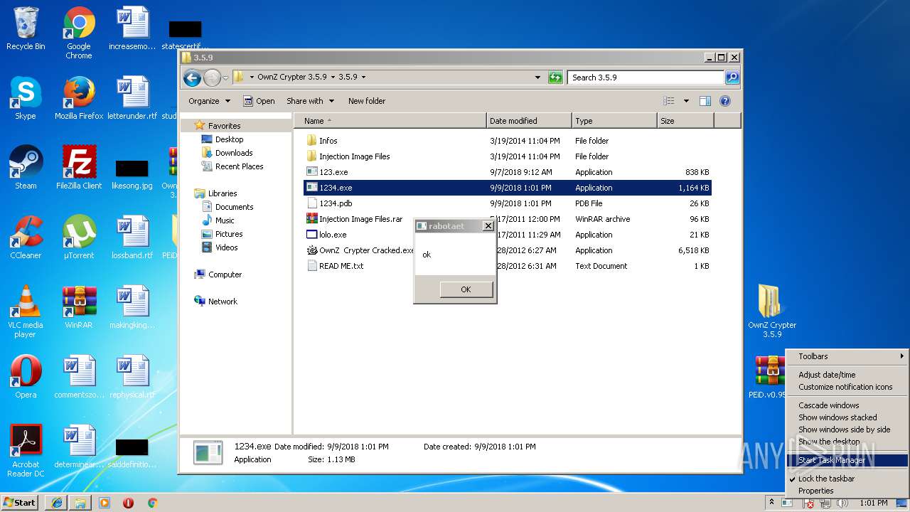Open the Start menu
The image size is (910, 512).
pyautogui.click(x=20, y=503)
